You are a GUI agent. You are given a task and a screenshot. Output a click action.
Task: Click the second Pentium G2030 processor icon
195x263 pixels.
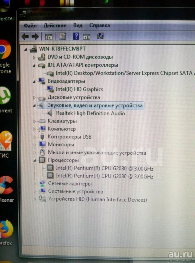point(50,176)
